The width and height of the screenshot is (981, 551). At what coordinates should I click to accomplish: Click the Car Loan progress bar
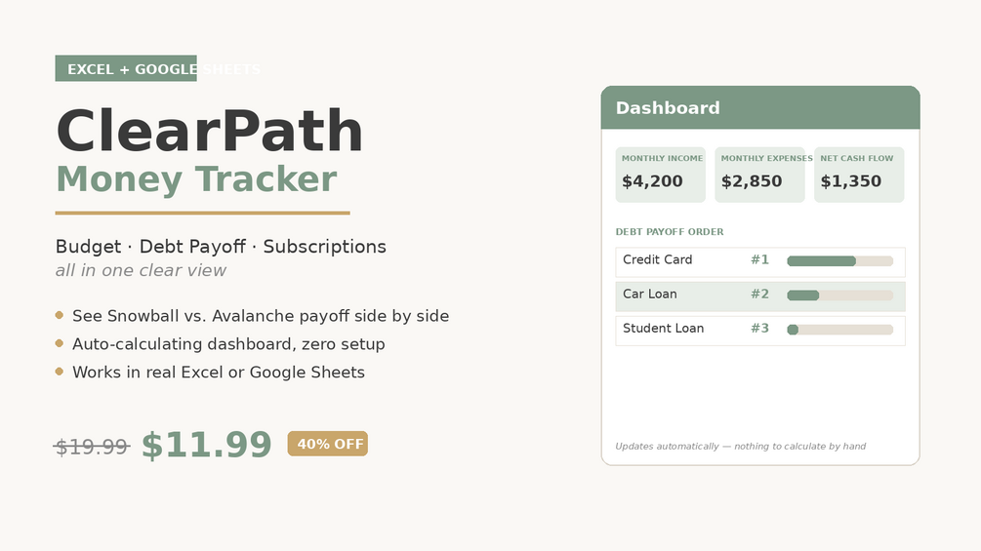pos(840,295)
